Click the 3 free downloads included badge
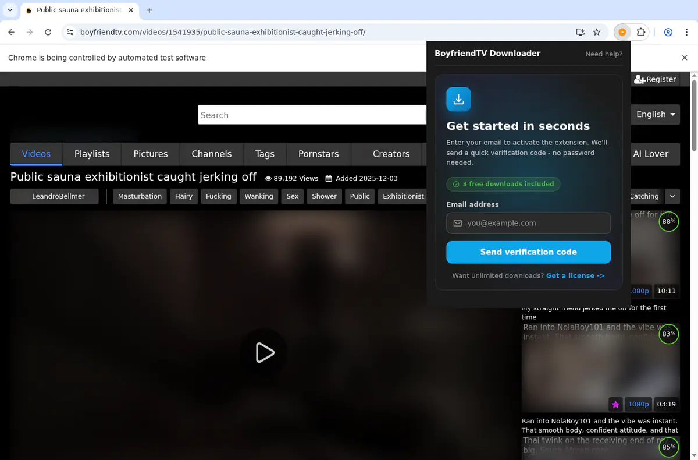Image resolution: width=698 pixels, height=460 pixels. (x=503, y=184)
